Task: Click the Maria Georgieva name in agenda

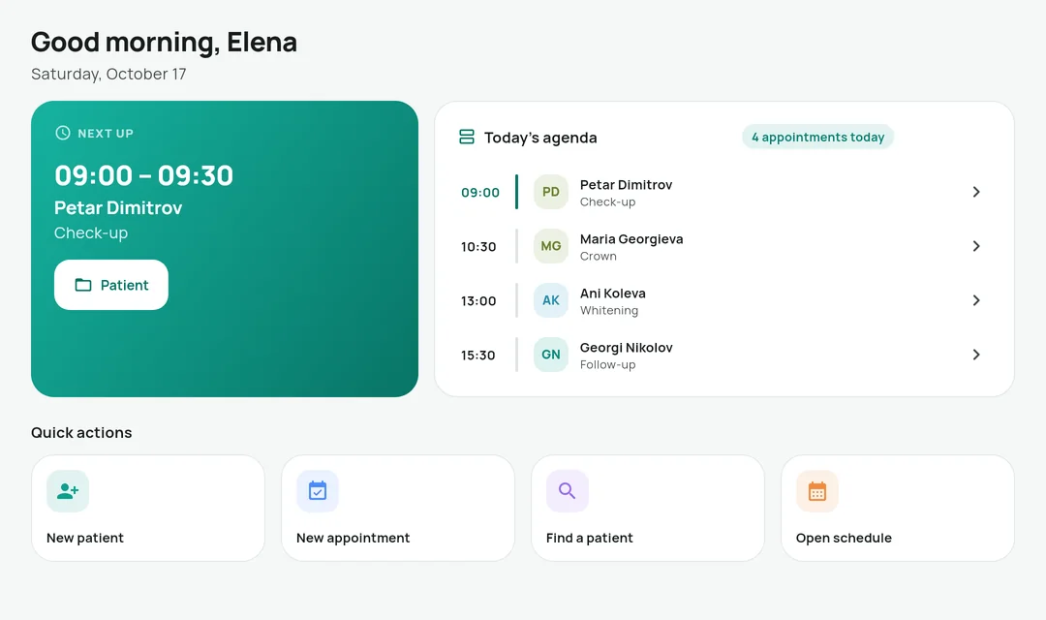Action: pyautogui.click(x=631, y=239)
